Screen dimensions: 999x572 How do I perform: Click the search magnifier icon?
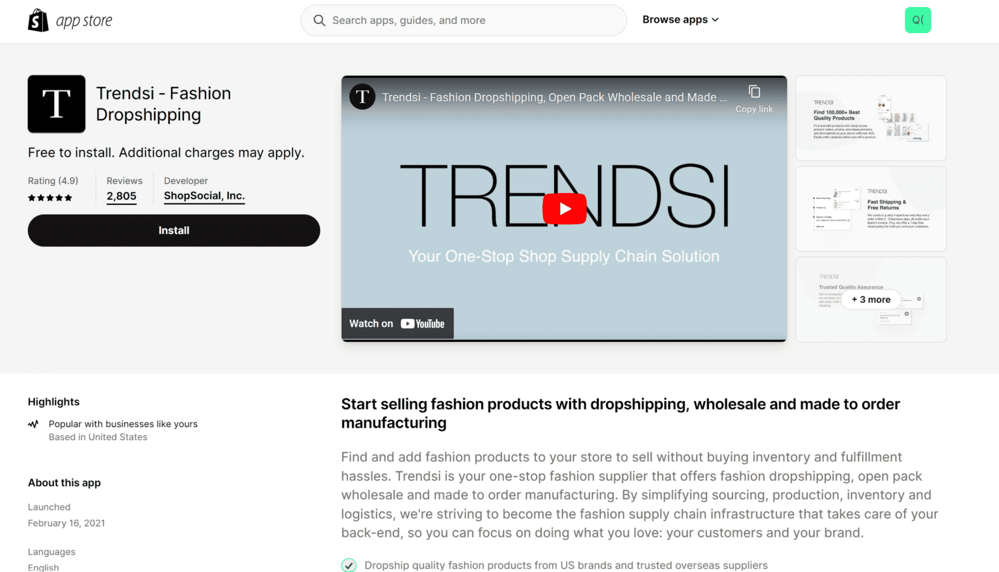tap(319, 20)
